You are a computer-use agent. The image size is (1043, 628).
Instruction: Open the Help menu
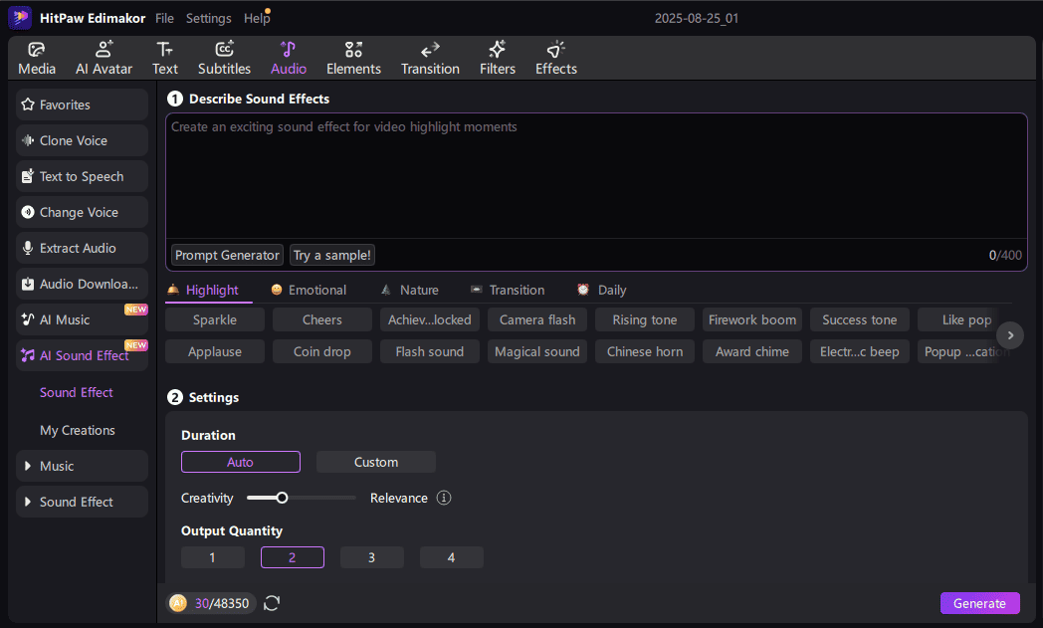(x=256, y=19)
